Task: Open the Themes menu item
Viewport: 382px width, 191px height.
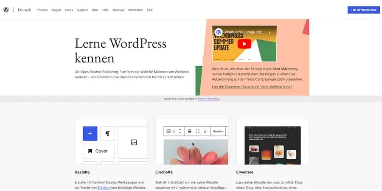Action: (42, 10)
